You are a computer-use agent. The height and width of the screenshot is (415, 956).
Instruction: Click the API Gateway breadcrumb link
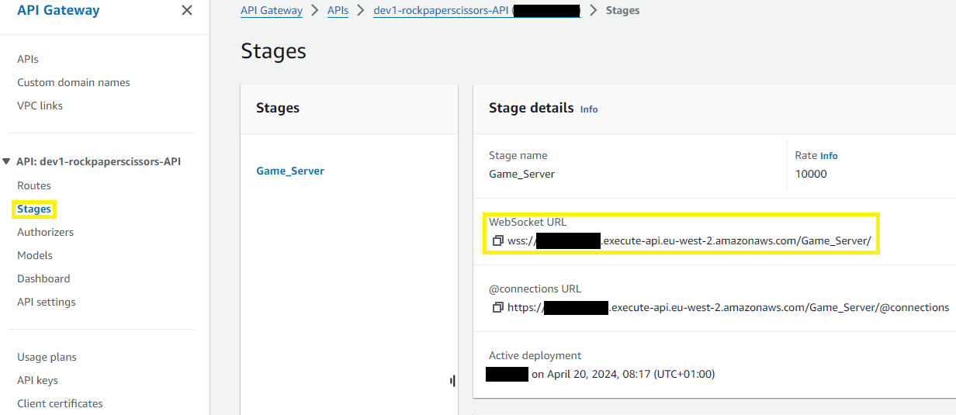[x=272, y=11]
